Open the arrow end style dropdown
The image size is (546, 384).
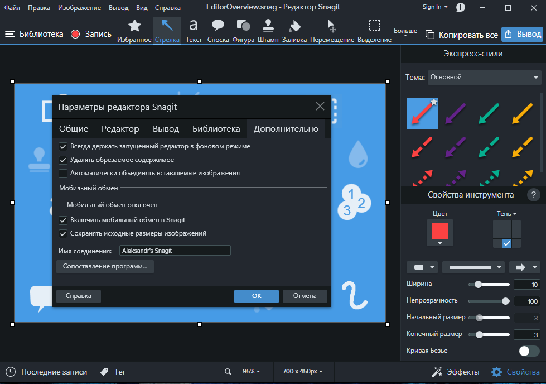pyautogui.click(x=525, y=267)
